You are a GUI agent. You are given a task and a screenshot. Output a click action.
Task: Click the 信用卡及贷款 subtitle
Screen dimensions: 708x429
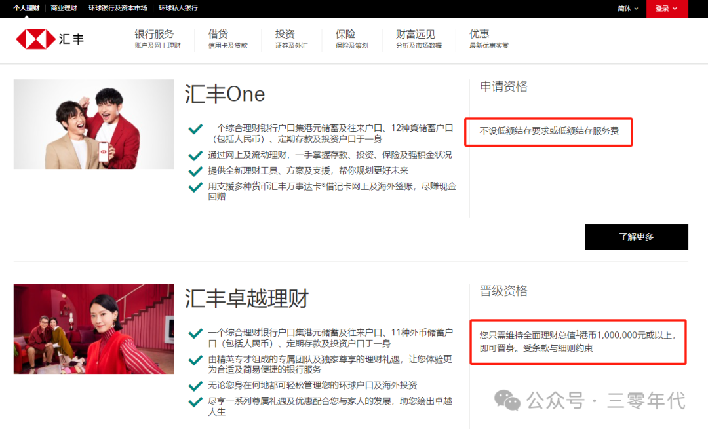click(228, 46)
